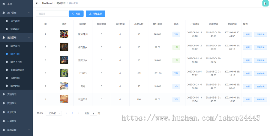Click the 上架 status tag in row ID 6
Viewport: 270px width, 136px height.
(176, 47)
